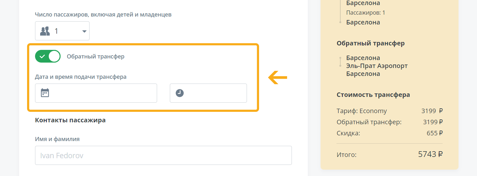Click the Пассажиров: 1 summary text
Screen dimensions: 477x176
pos(366,13)
